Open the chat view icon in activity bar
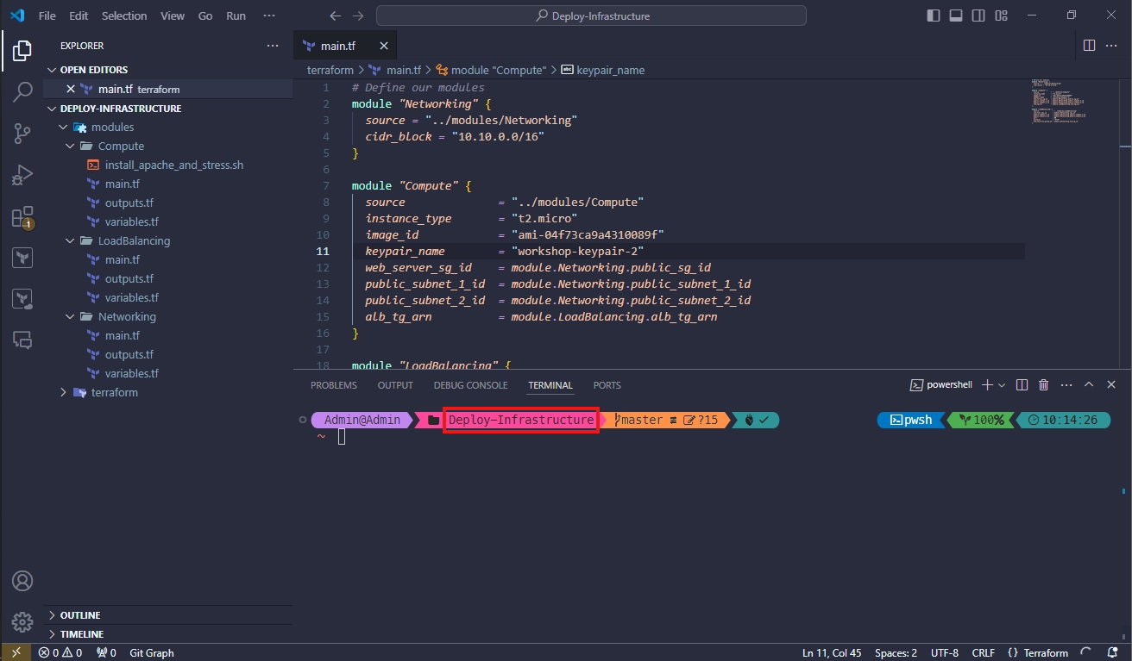Screen dimensions: 1132x661 point(22,340)
